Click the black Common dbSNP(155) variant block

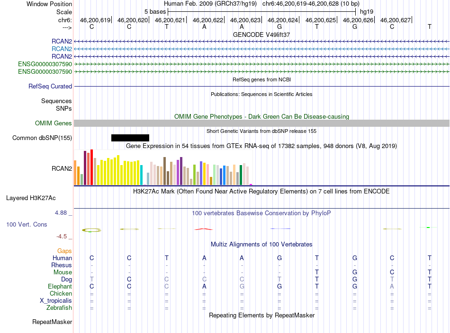click(130, 138)
